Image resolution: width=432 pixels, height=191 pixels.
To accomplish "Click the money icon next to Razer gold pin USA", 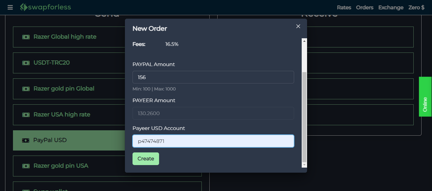I will tap(26, 166).
